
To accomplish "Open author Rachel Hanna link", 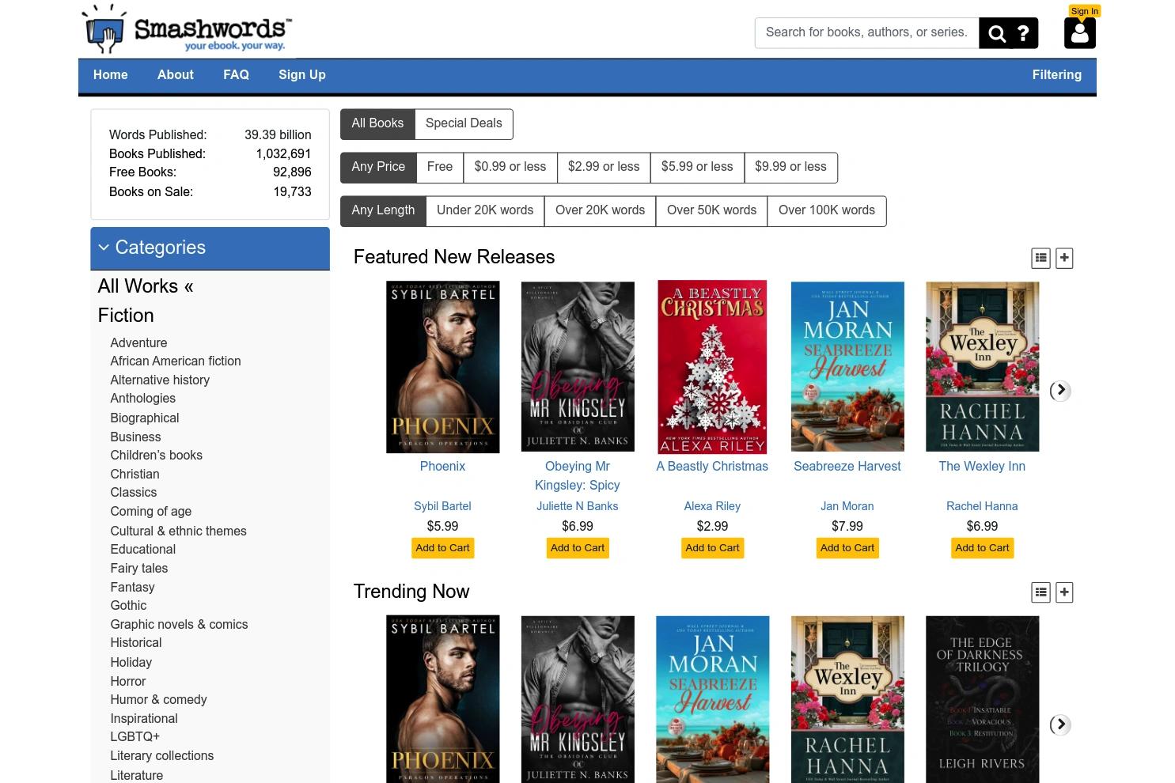I will (982, 506).
